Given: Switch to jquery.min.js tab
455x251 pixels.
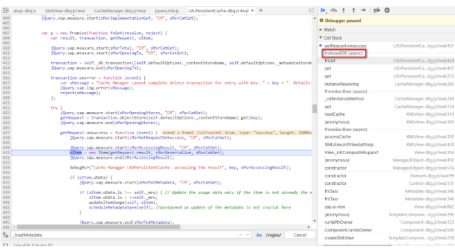Looking at the screenshot, I should click(x=167, y=11).
